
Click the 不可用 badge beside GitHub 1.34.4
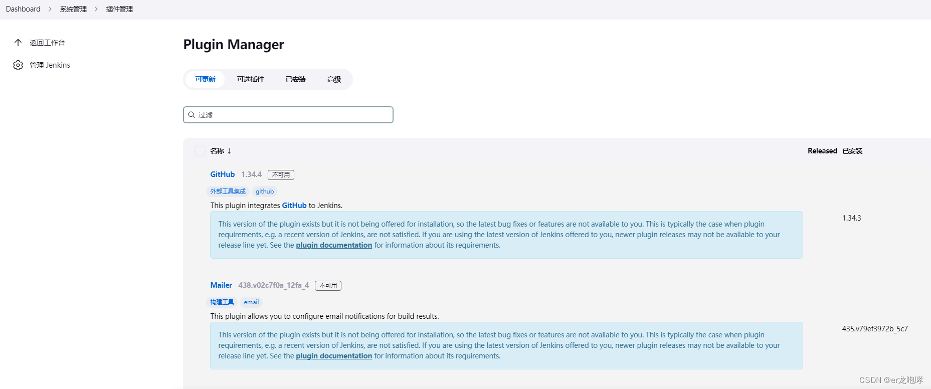click(x=281, y=174)
